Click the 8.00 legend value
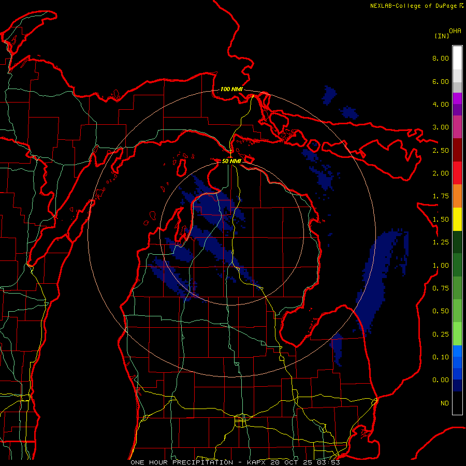The height and width of the screenshot is (466, 466). pyautogui.click(x=441, y=58)
